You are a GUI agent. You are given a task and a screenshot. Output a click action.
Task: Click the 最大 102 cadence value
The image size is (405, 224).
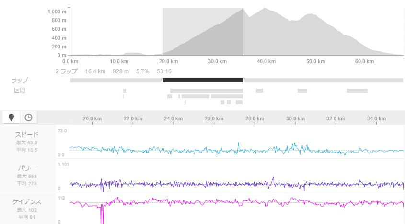(27, 210)
